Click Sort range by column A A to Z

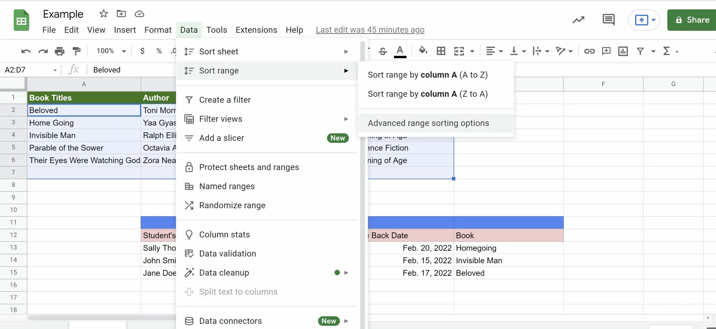click(x=428, y=74)
